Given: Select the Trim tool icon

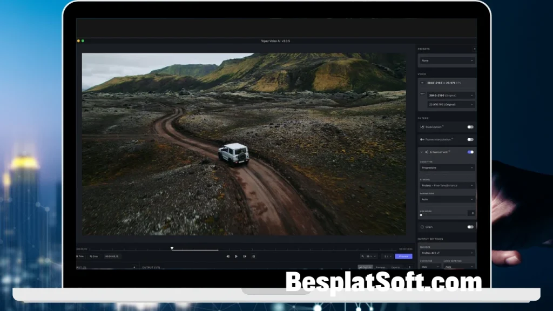Looking at the screenshot, I should coord(77,256).
